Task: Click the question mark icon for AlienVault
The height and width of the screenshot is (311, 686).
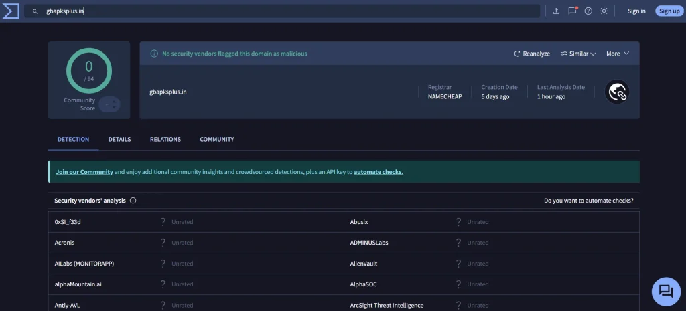Action: click(x=458, y=264)
